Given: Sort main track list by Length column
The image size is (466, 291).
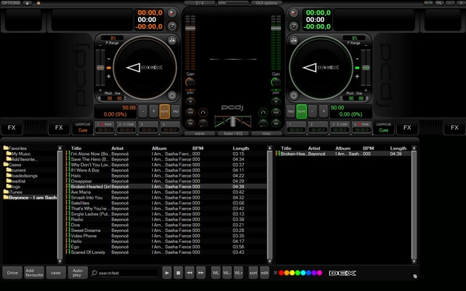Looking at the screenshot, I should pos(241,148).
